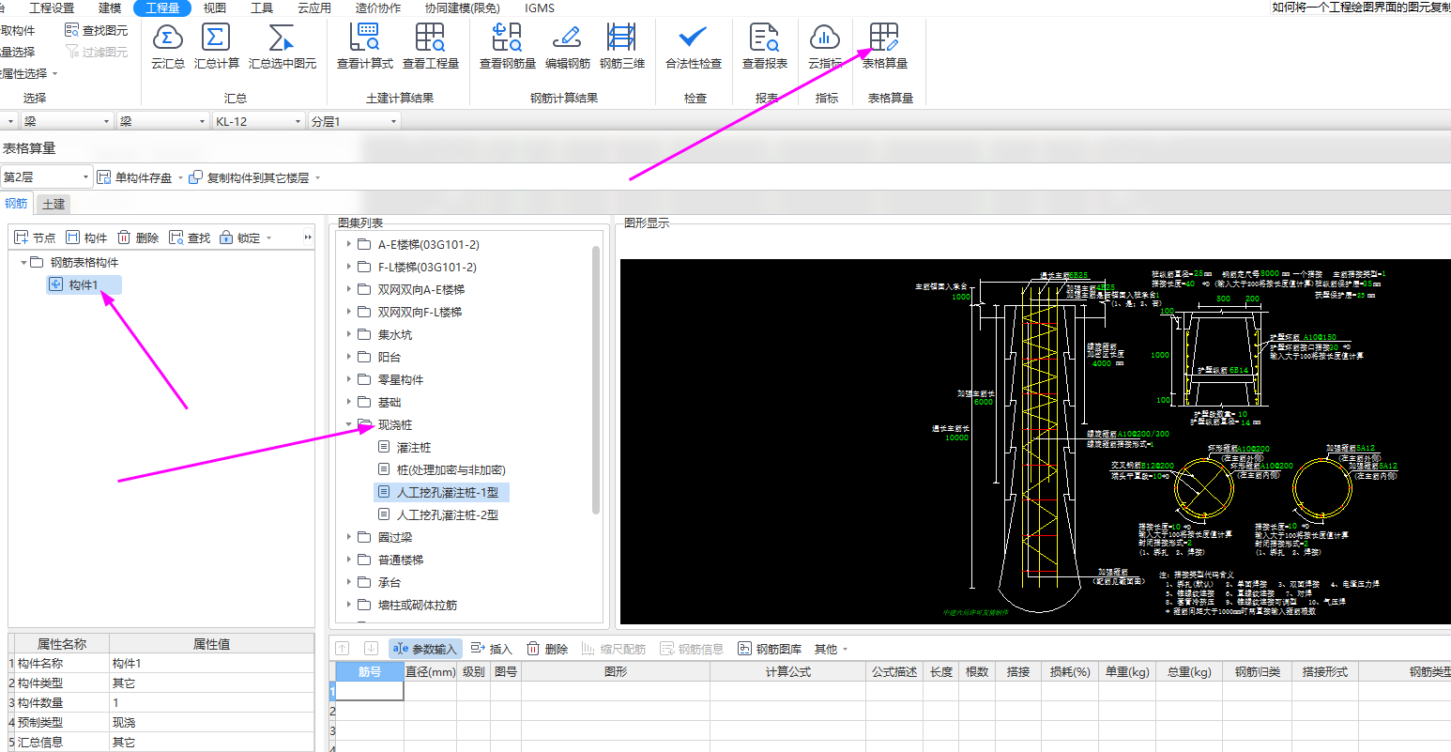Select 构件1 in the tree
Viewport: 1451px width, 752px height.
84,284
